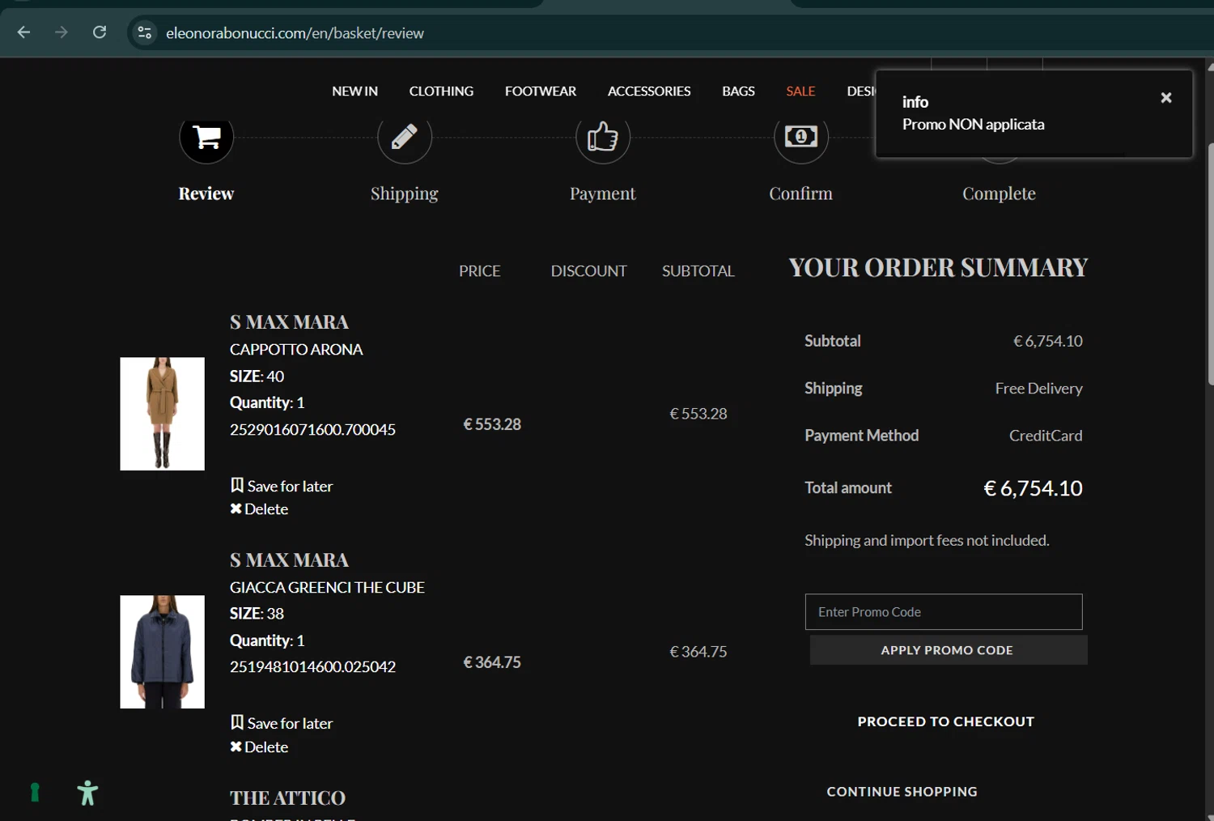Open the BAGS menu
The width and height of the screenshot is (1214, 821).
tap(738, 91)
